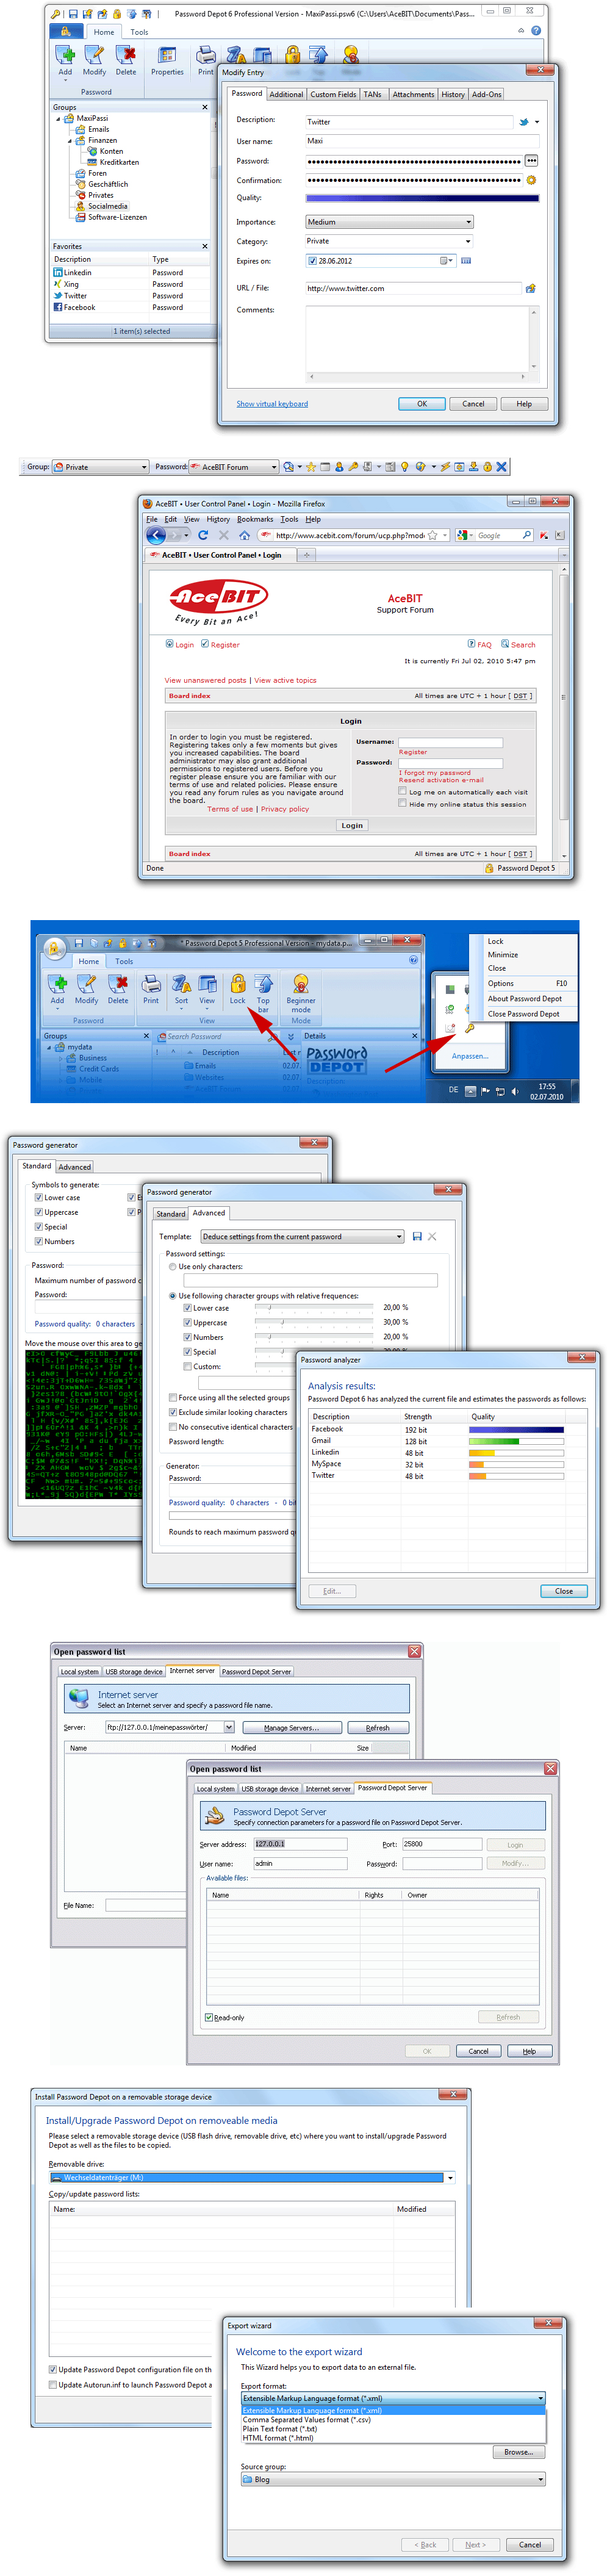Click the Twitter bird icon beside Description field
610x2576 pixels.
(x=523, y=122)
